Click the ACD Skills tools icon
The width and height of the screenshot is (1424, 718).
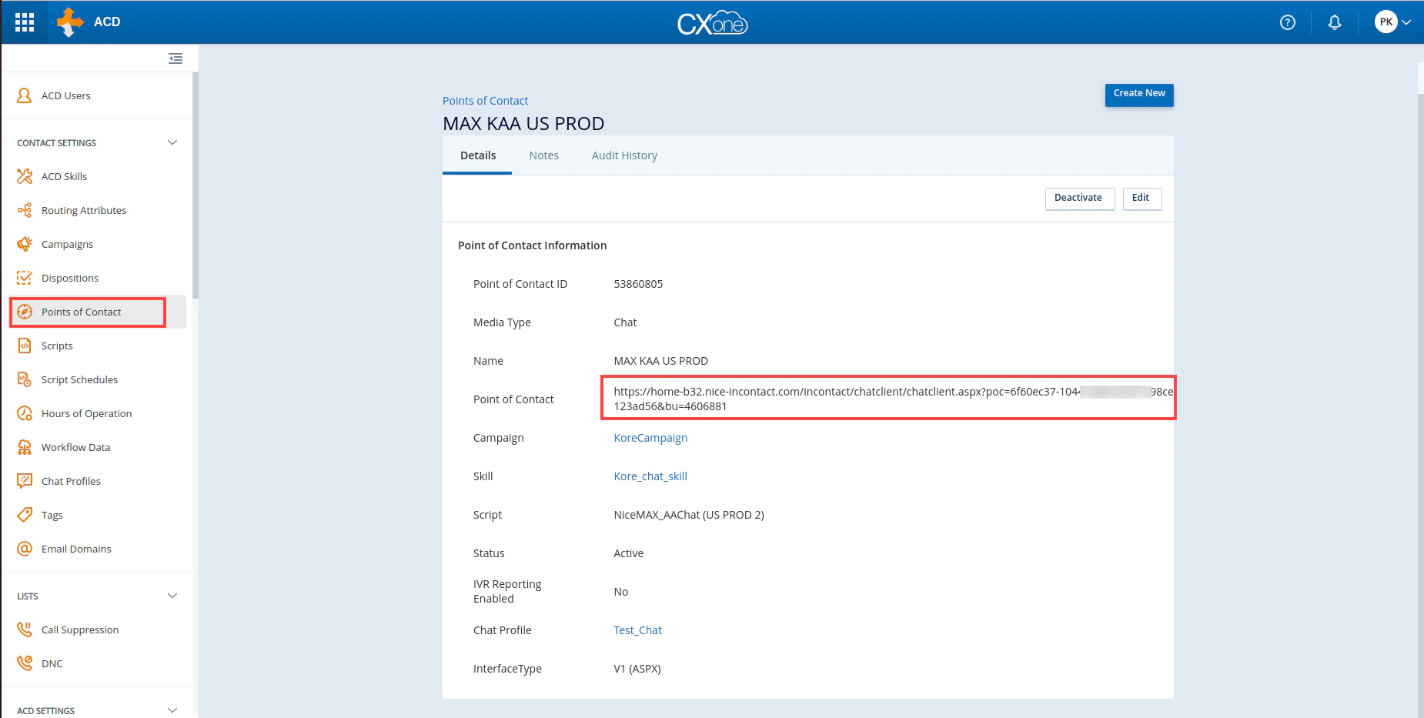(25, 176)
